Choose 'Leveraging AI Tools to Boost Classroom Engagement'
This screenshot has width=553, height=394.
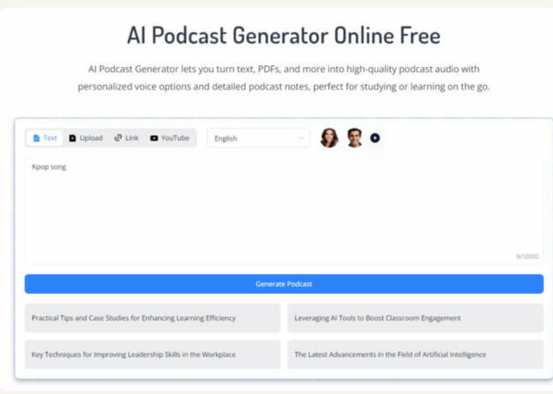[x=415, y=318]
